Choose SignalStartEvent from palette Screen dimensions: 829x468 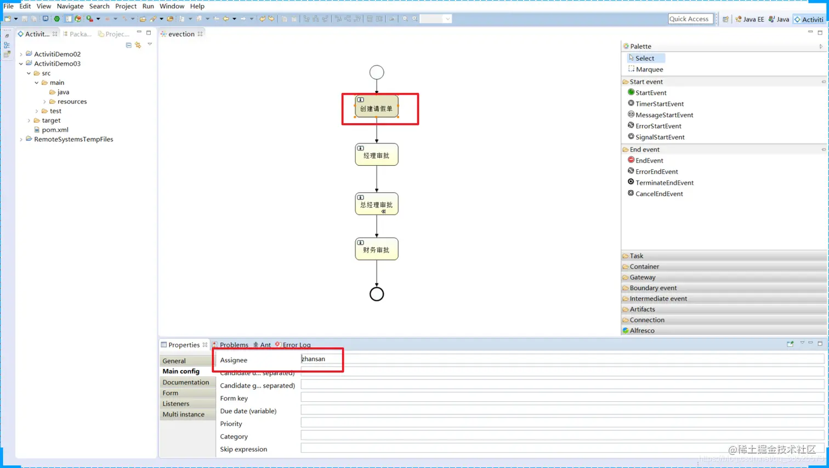pos(656,137)
